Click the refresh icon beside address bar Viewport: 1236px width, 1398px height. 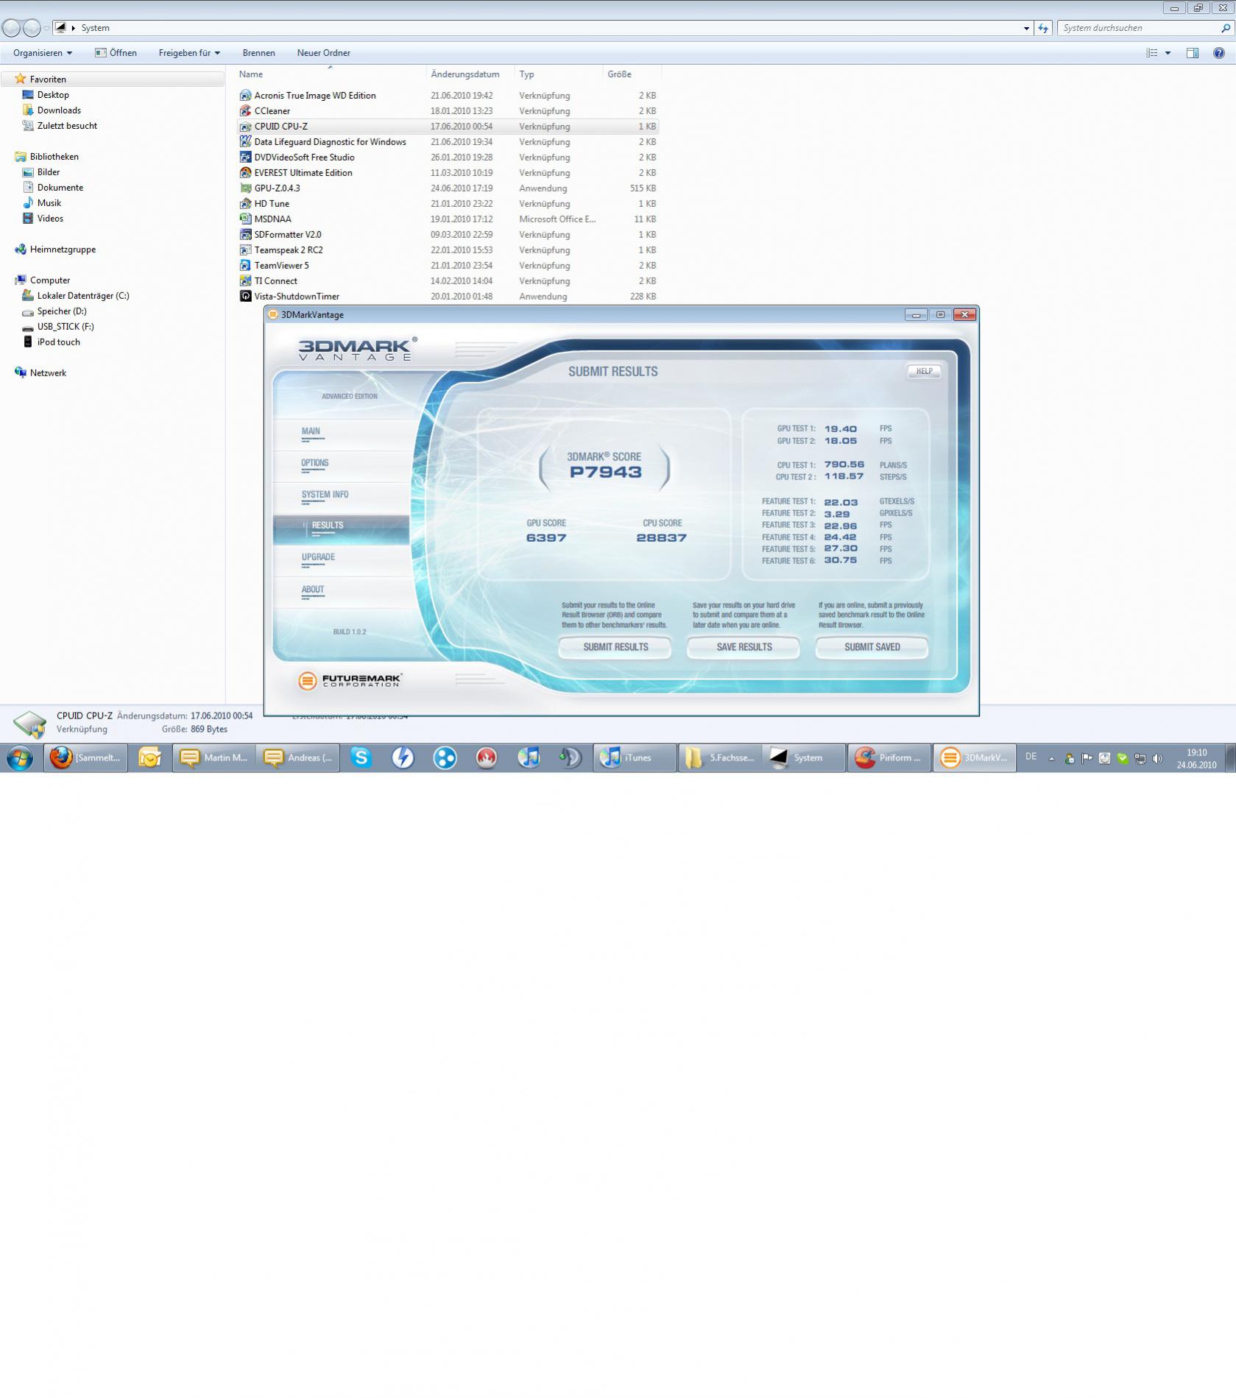click(1043, 28)
